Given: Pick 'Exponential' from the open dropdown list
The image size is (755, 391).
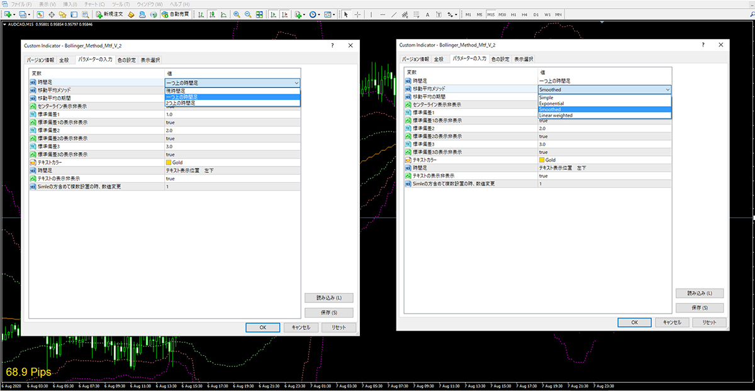Looking at the screenshot, I should 551,103.
